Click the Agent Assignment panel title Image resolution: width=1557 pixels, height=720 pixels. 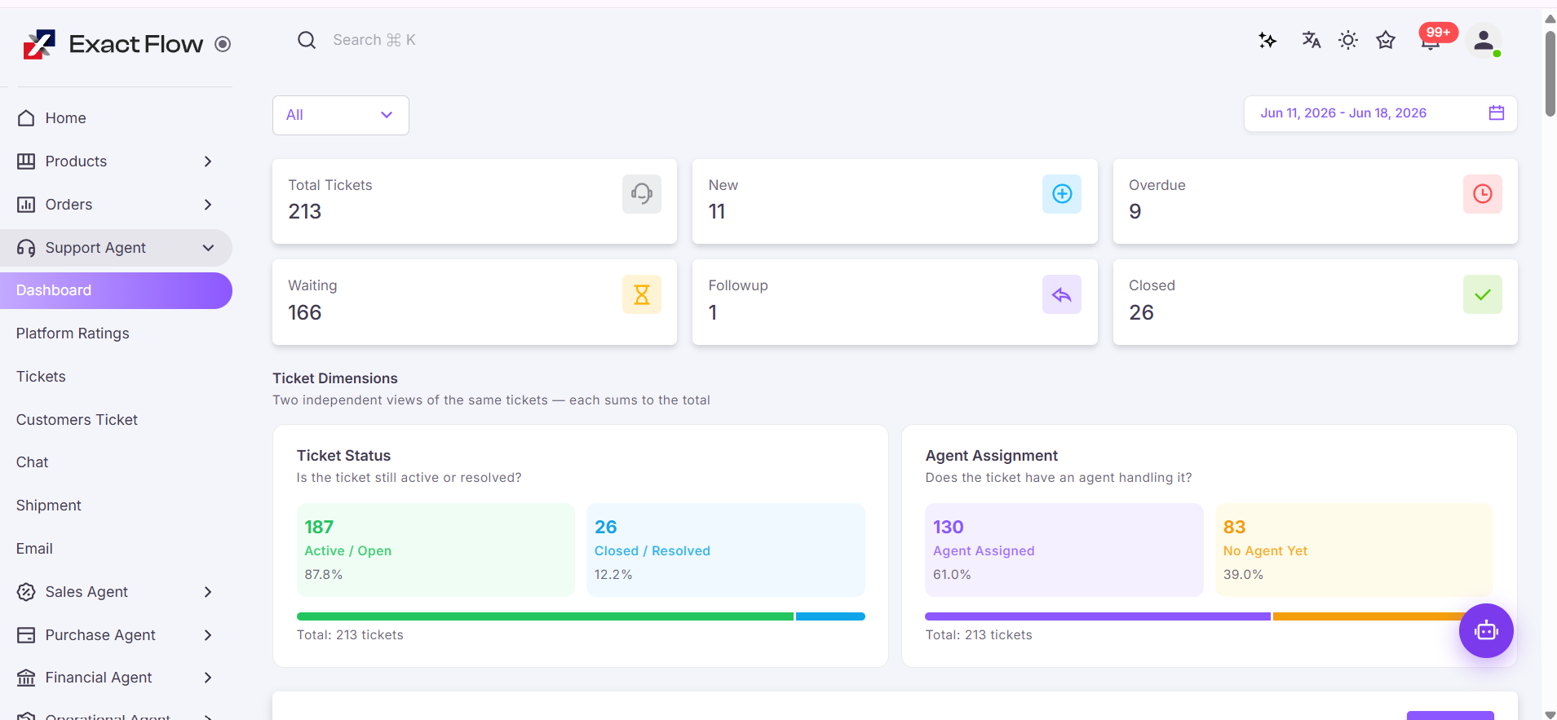point(992,456)
